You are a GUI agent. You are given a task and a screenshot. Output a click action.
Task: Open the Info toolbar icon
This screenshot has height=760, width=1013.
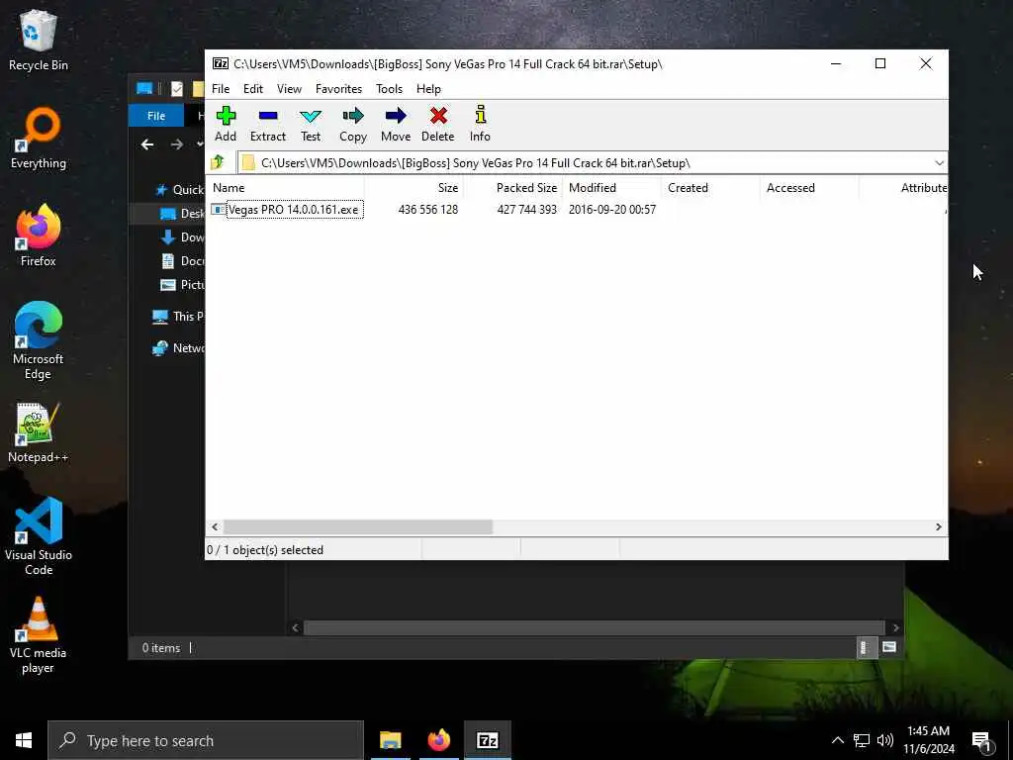coord(480,124)
